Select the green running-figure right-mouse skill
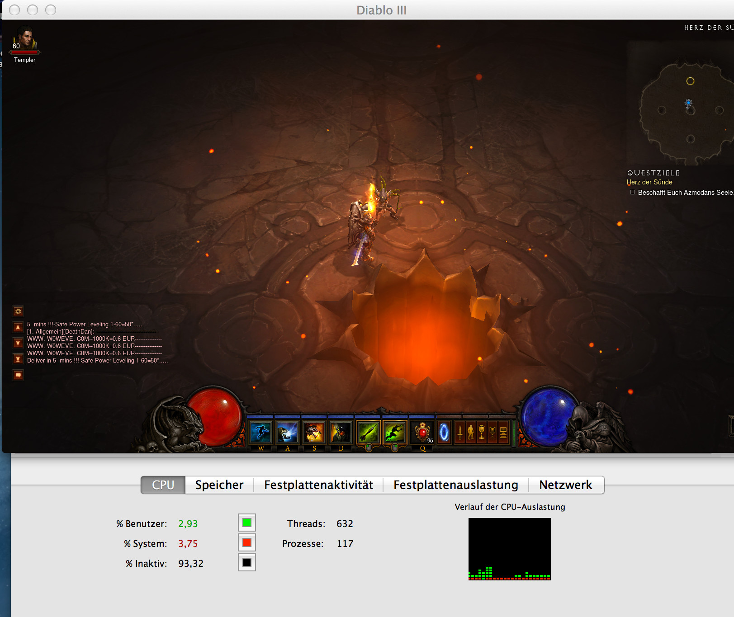The height and width of the screenshot is (617, 734). tap(395, 433)
